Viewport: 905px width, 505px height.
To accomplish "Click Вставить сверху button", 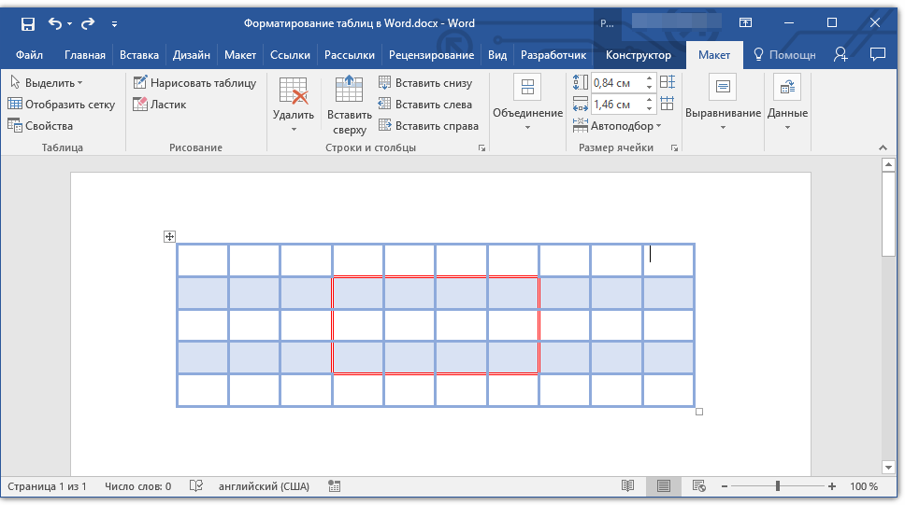I will coord(349,105).
